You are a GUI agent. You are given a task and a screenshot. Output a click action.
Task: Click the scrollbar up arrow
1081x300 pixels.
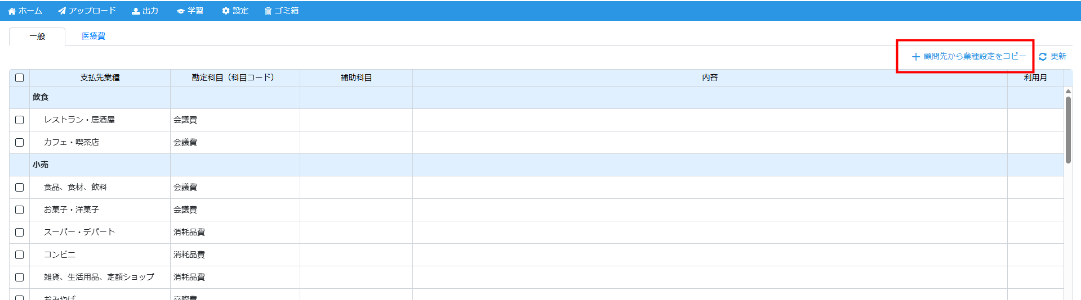pyautogui.click(x=1068, y=91)
